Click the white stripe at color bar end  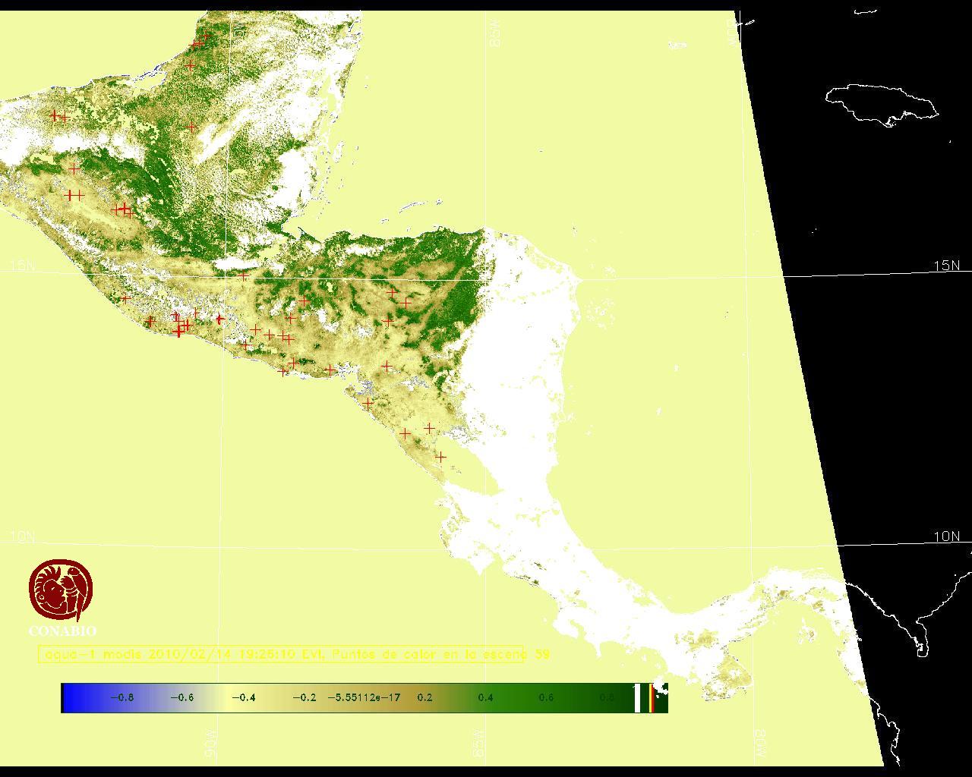coord(638,698)
